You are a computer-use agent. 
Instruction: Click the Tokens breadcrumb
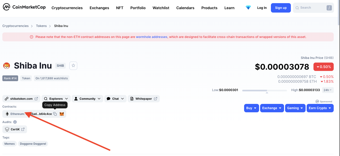point(41,26)
